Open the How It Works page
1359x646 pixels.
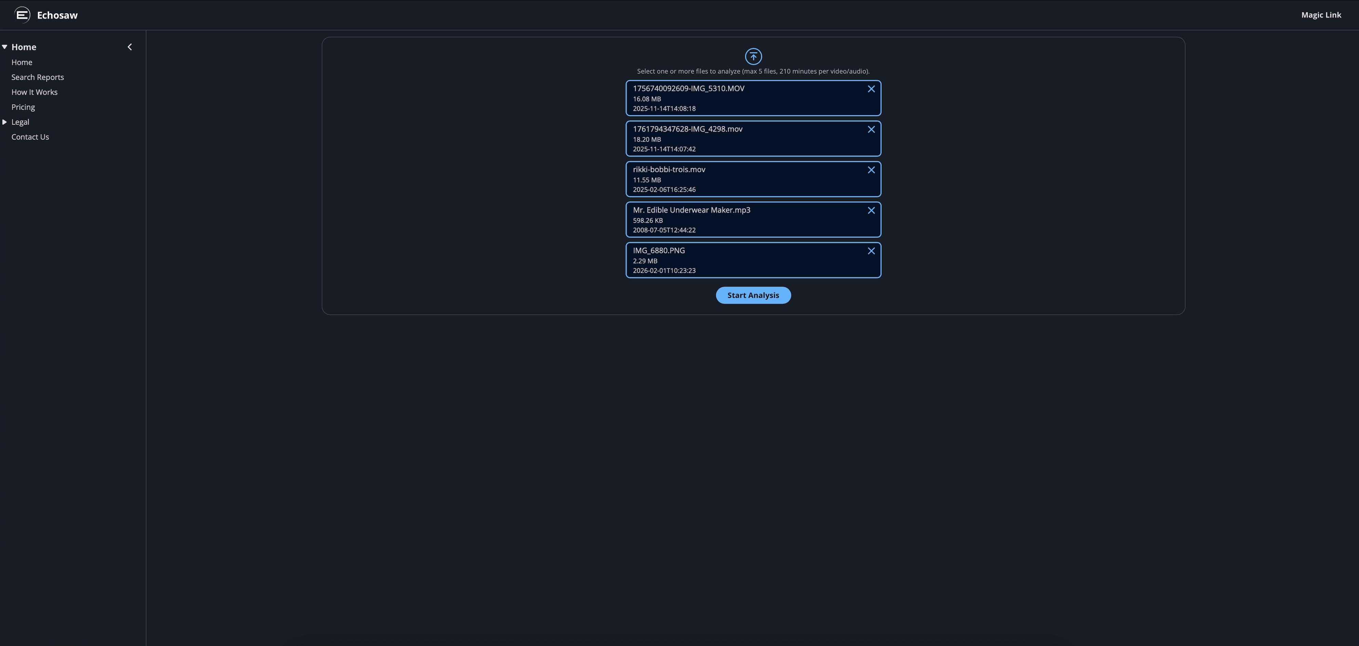click(34, 92)
